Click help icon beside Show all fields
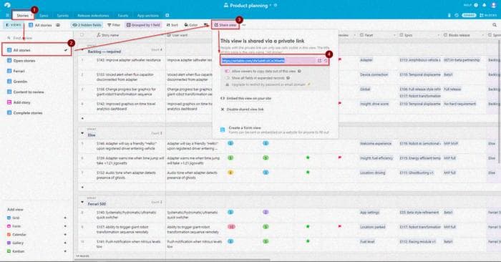 [288, 78]
